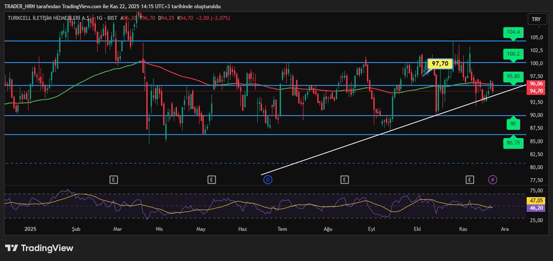Click the 105,0 price scale value
Screen dimensions: 553x261
[536, 37]
